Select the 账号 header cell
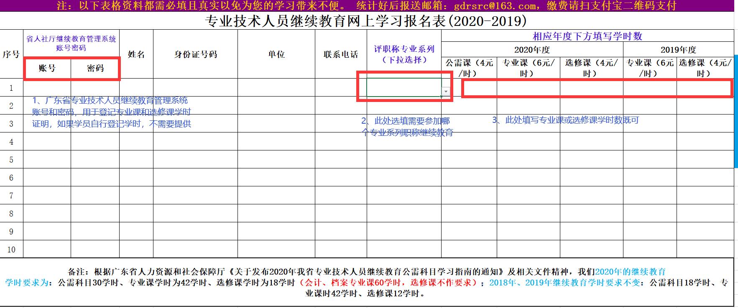 [x=47, y=68]
